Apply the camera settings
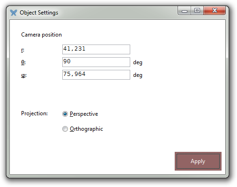237x187 pixels. click(198, 161)
